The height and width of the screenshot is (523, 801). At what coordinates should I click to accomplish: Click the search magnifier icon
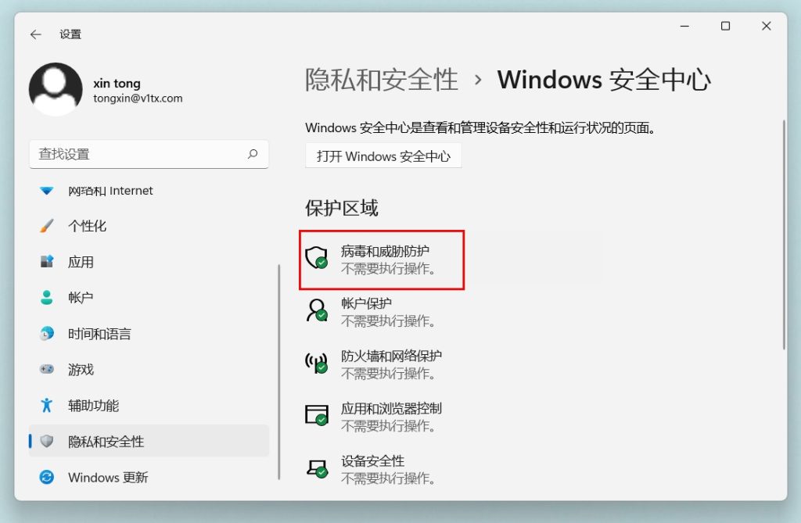coord(253,154)
